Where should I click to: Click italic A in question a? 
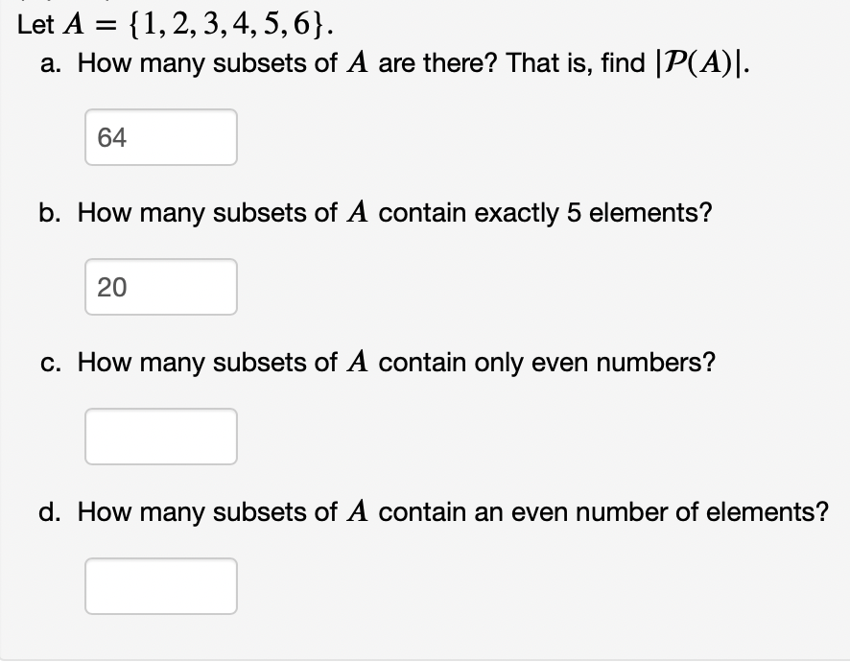(358, 63)
